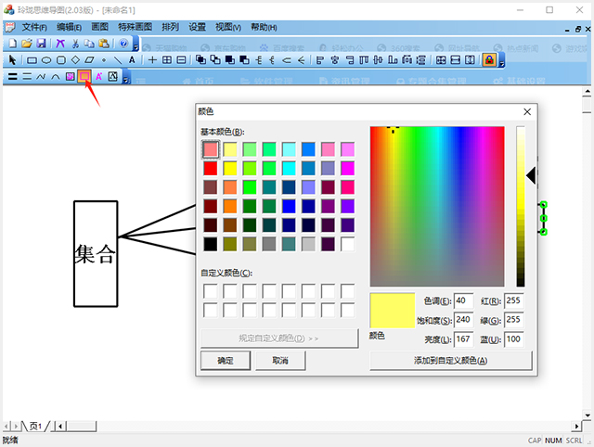Click the blue help question icon
The image size is (594, 447).
[x=123, y=44]
